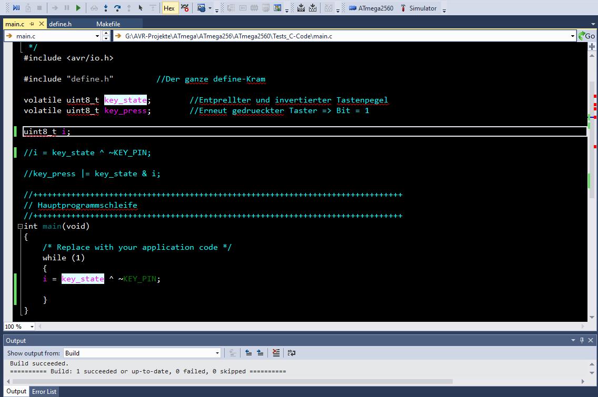
Task: Pin the main.c tab
Action: pos(32,24)
